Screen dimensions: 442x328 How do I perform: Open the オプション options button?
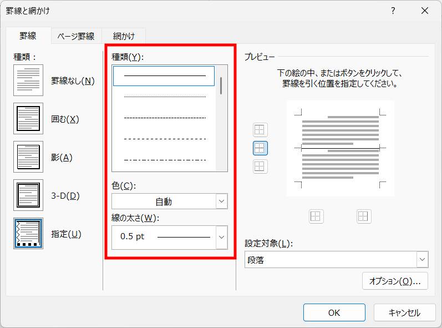(395, 281)
